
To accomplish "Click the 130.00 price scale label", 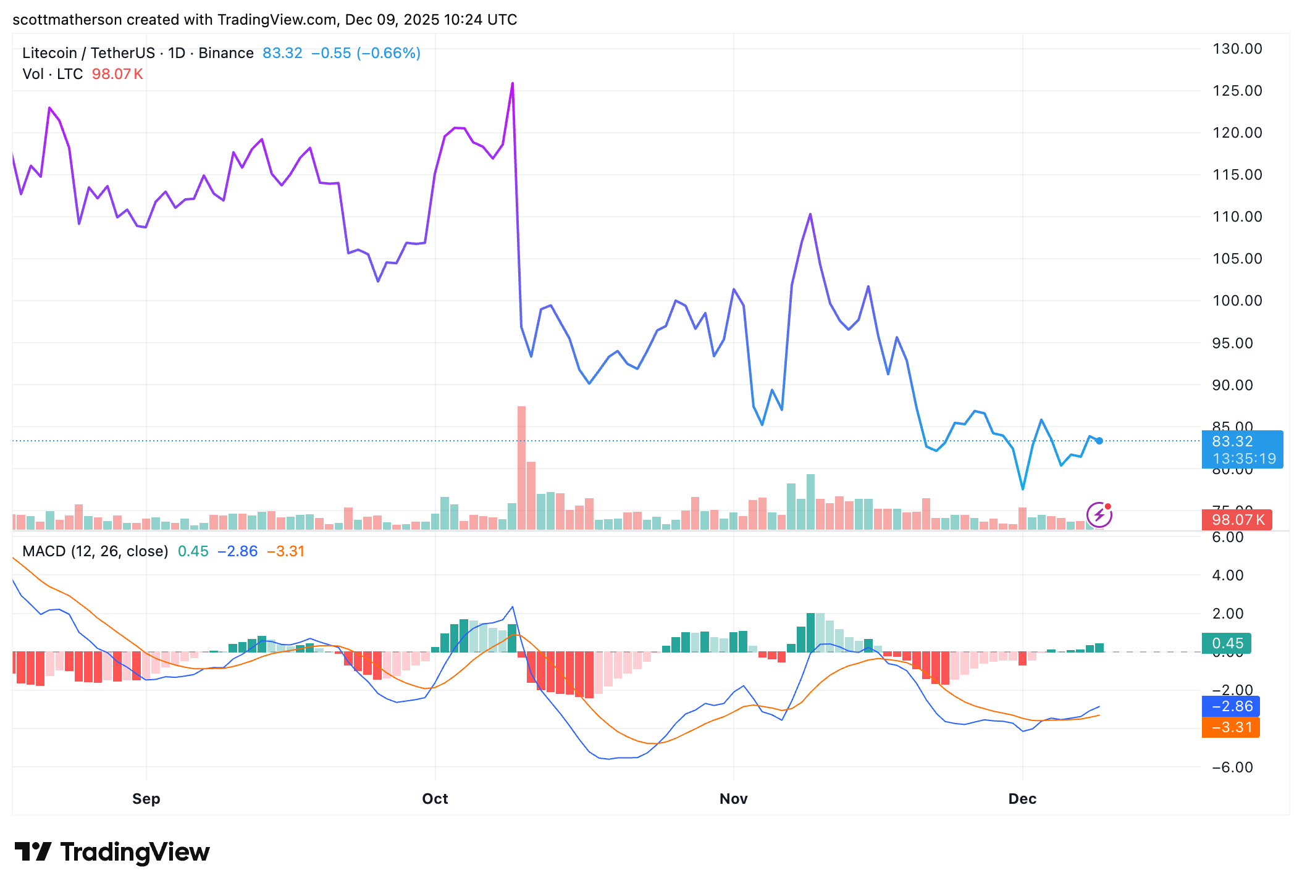I will [x=1237, y=49].
